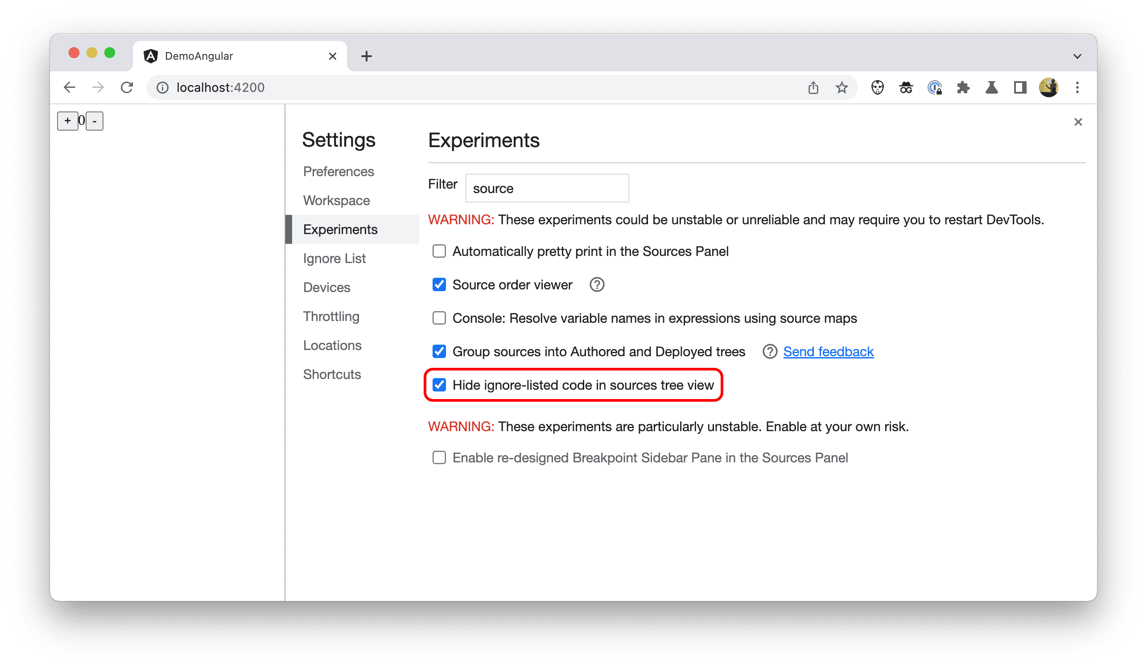Select the Throttling settings section
The width and height of the screenshot is (1147, 667).
point(331,316)
